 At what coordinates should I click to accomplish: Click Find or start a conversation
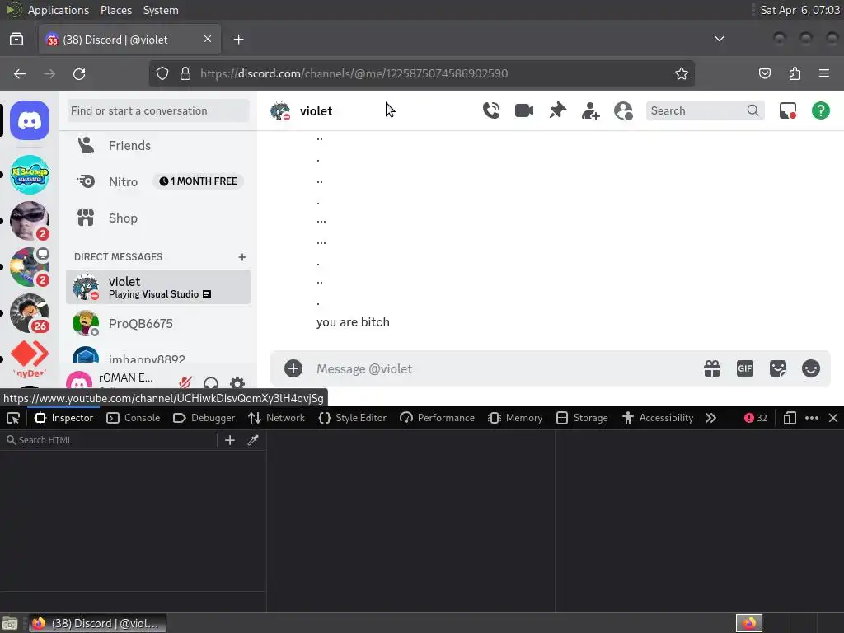(x=158, y=111)
